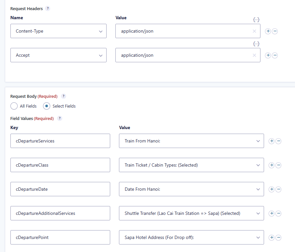Edit the cDepartureAdditionalServices key field
This screenshot has width=295, height=252.
tap(60, 214)
